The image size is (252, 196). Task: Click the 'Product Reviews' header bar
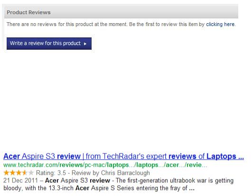[x=121, y=12]
